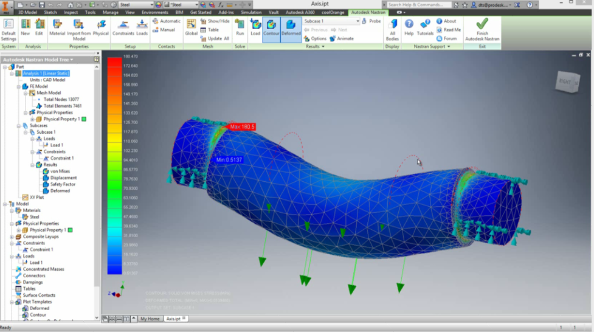Collapse the Results tree node
The image size is (594, 332).
(x=32, y=165)
